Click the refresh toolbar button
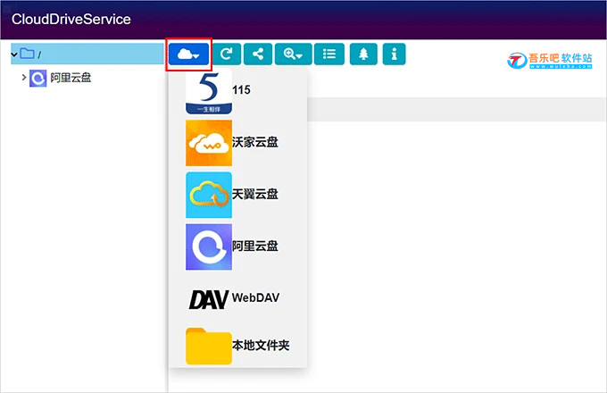607x393 pixels. pyautogui.click(x=227, y=54)
